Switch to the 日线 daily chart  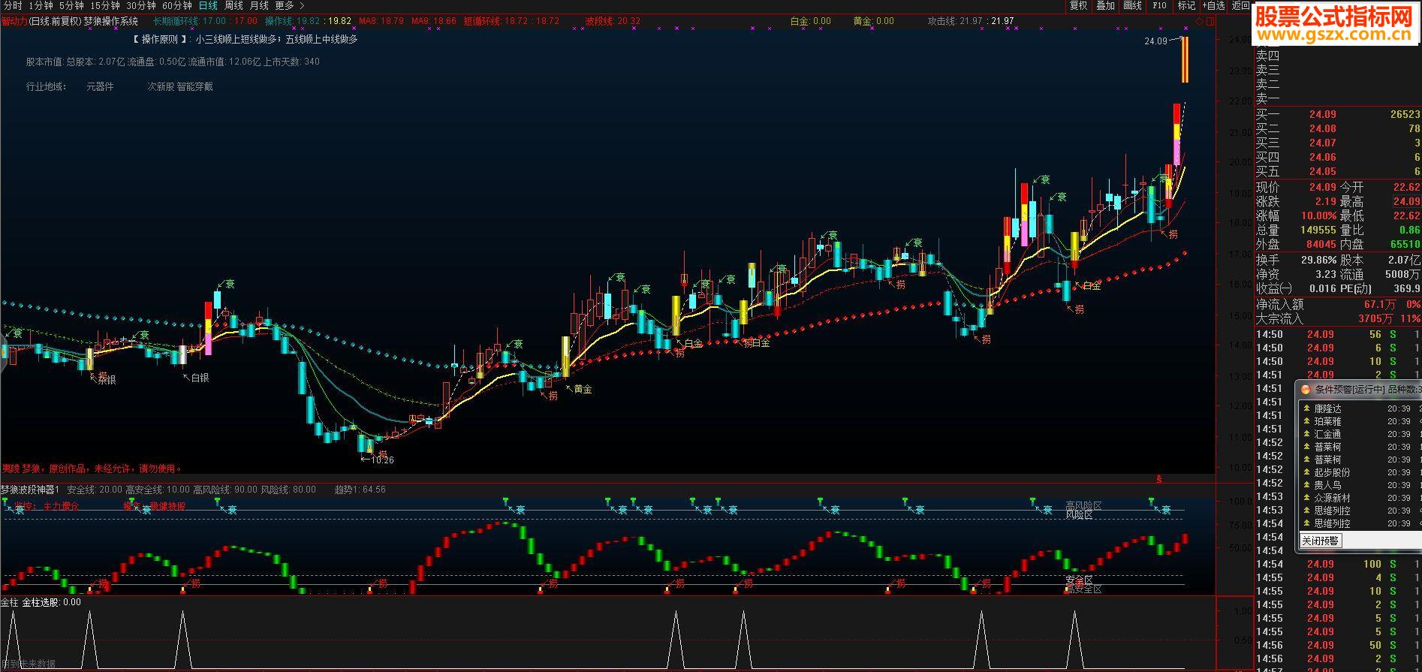click(x=208, y=6)
